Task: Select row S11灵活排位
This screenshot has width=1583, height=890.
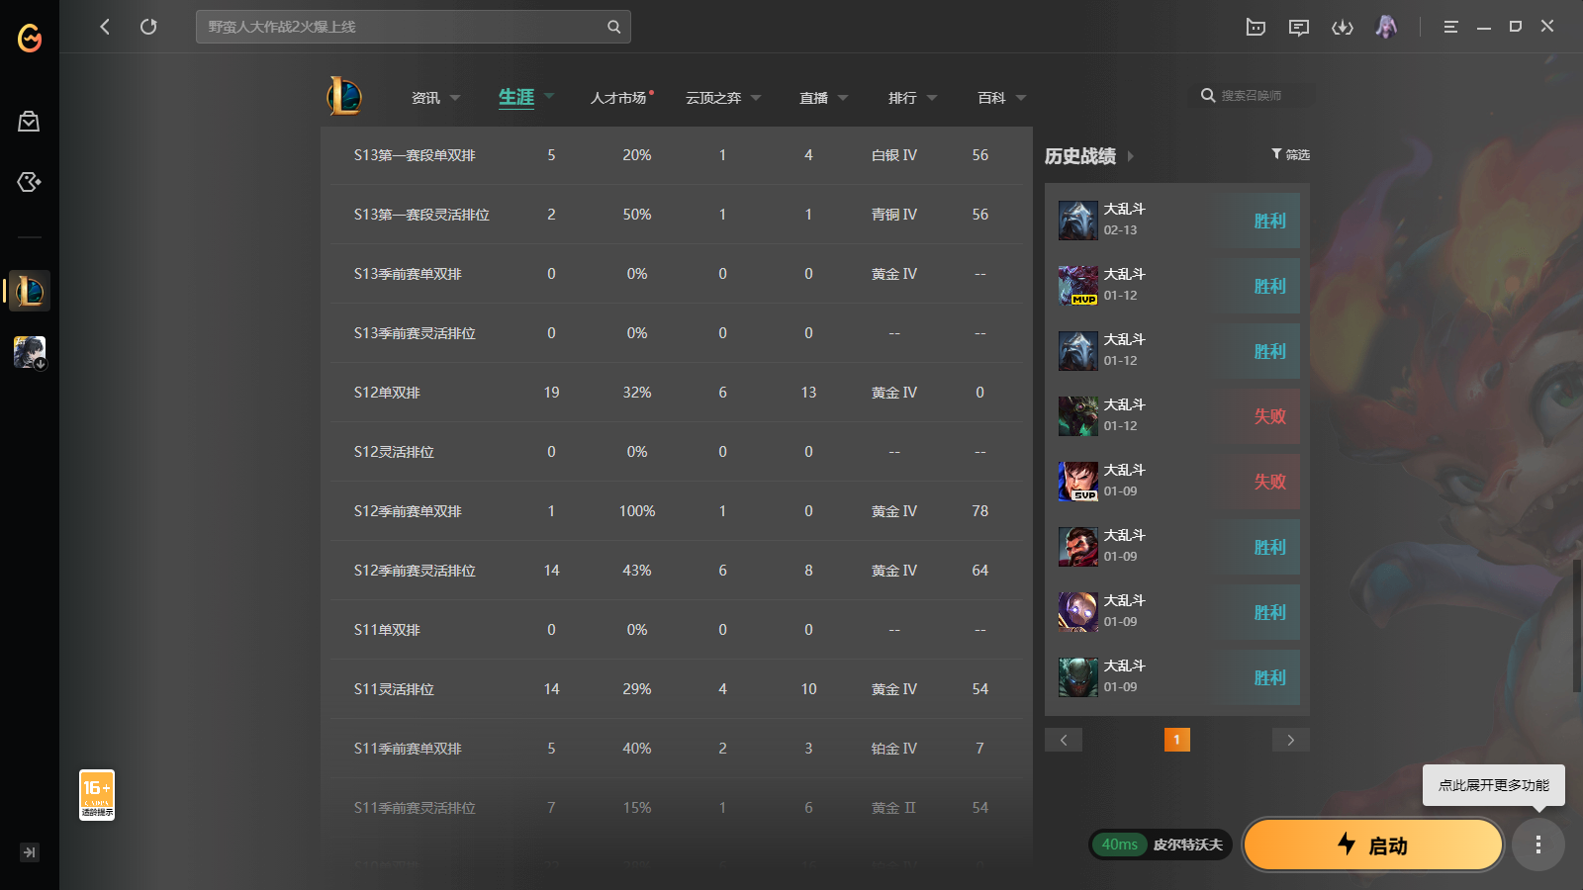Action: [x=677, y=689]
